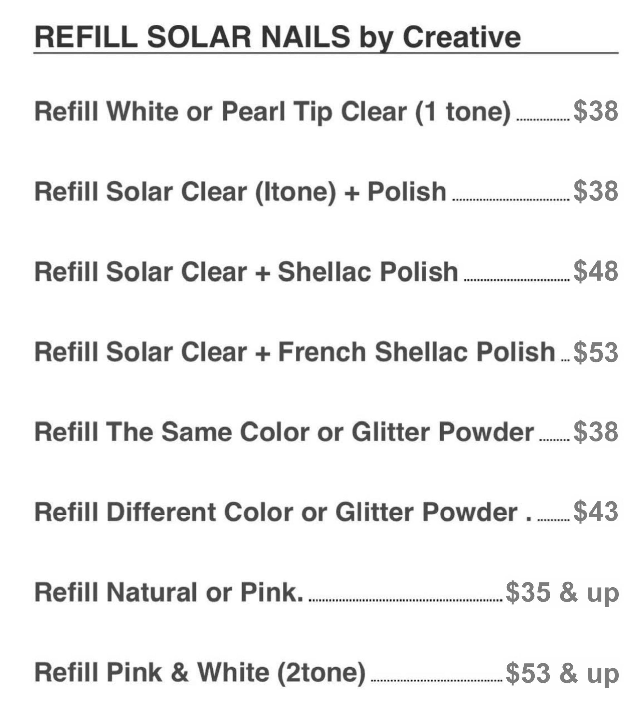The width and height of the screenshot is (635, 725).
Task: Click the dotted leader after 'Pink & White (2tone)'
Action: pos(436,680)
